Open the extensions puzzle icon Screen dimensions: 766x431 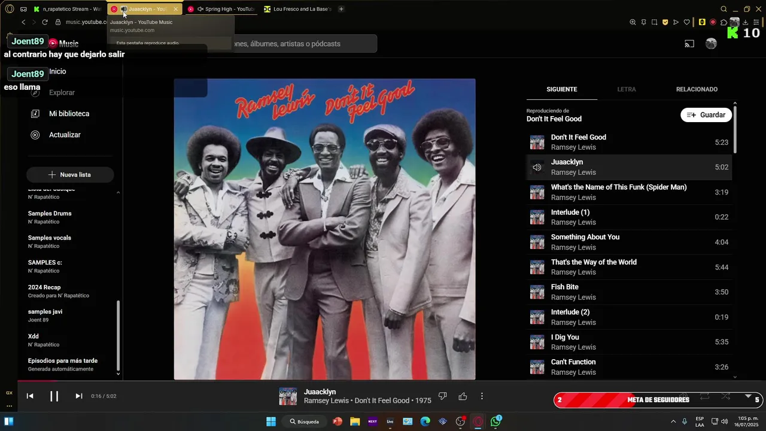pos(724,22)
